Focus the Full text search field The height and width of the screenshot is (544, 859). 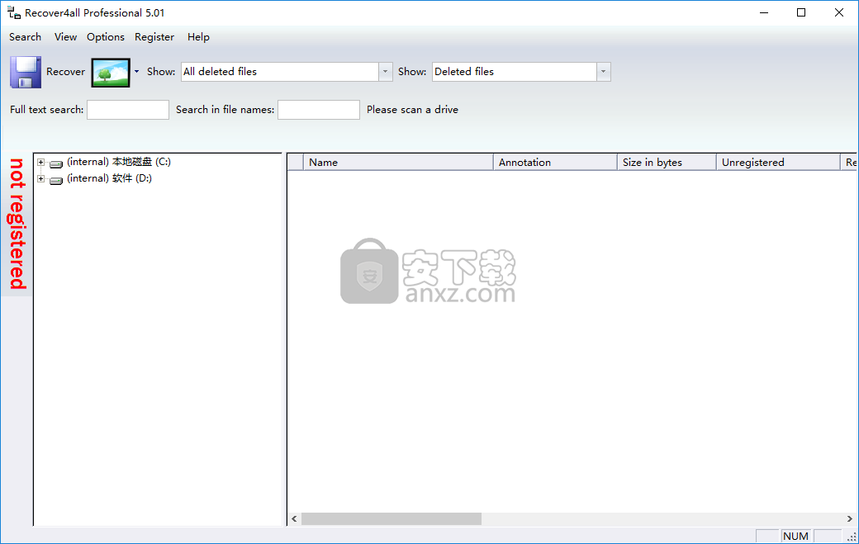[128, 110]
